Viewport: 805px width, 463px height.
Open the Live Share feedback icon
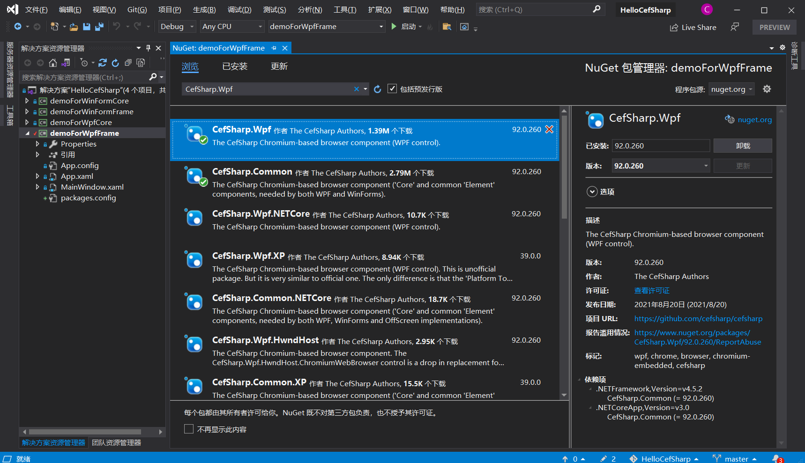pos(735,27)
